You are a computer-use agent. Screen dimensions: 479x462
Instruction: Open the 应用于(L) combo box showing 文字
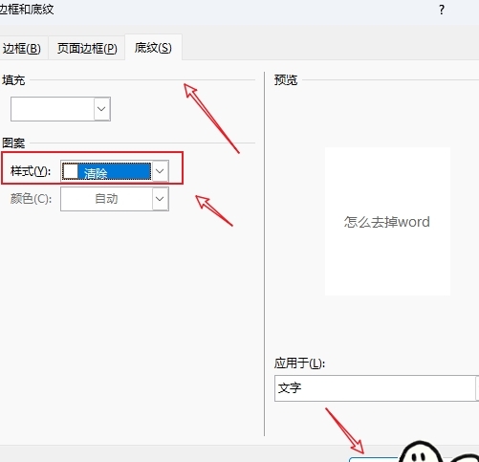377,388
